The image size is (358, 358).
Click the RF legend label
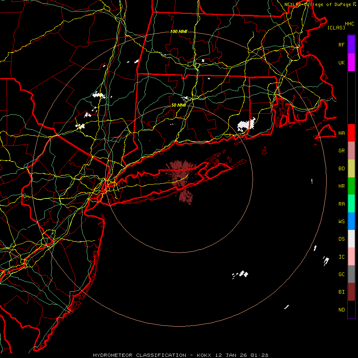tap(341, 45)
